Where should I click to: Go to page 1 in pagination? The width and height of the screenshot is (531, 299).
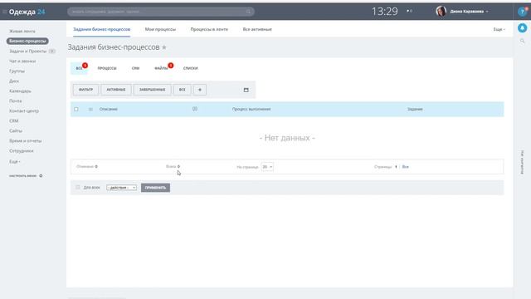tap(396, 167)
